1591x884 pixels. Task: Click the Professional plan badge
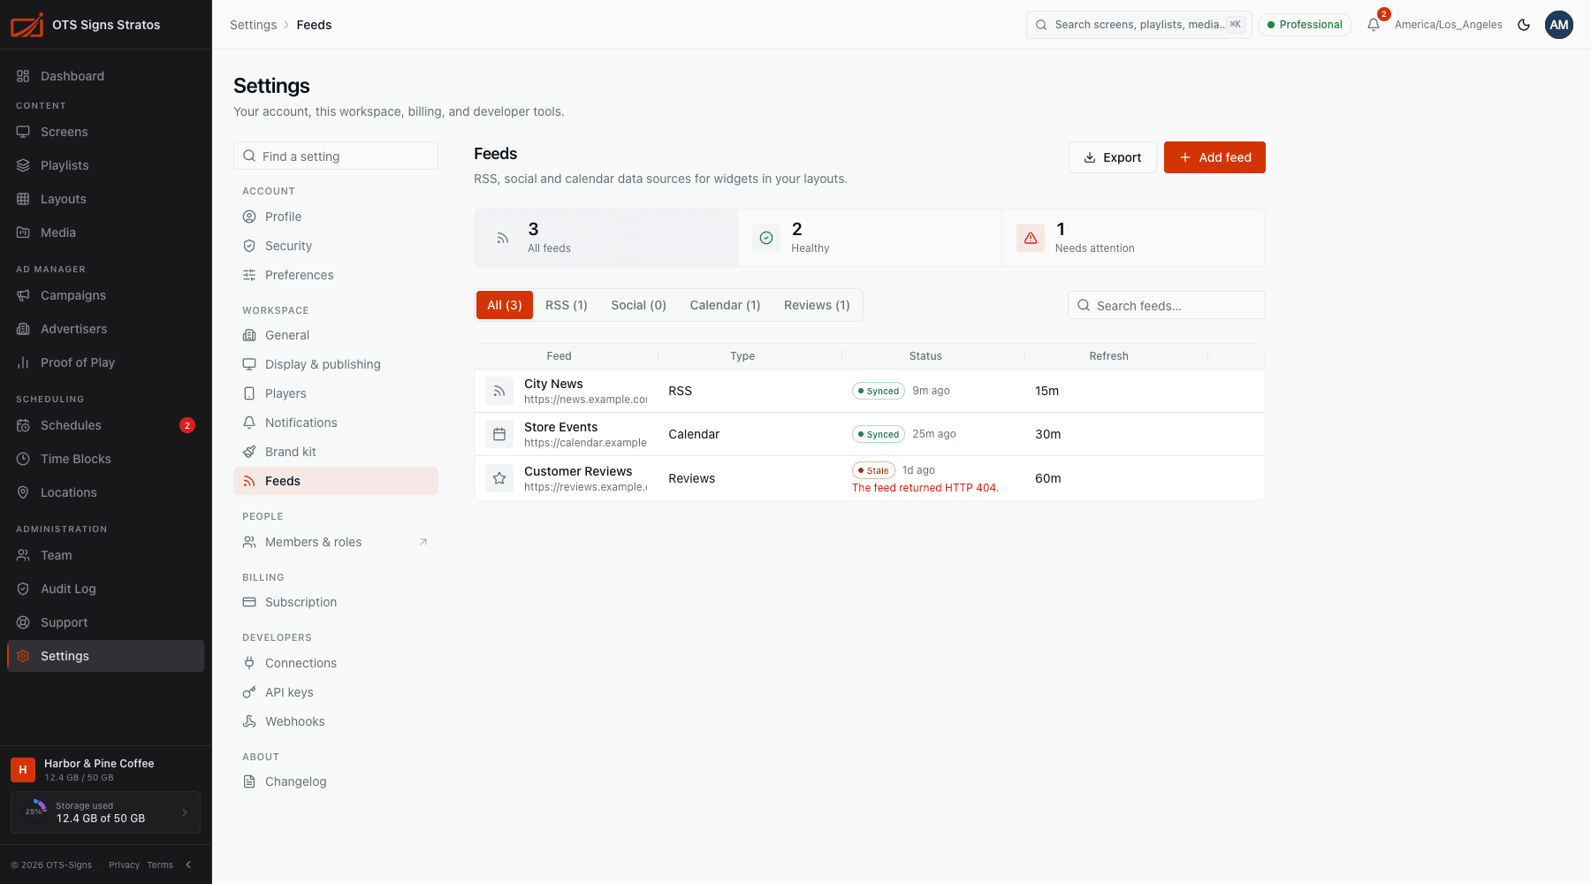(x=1305, y=25)
